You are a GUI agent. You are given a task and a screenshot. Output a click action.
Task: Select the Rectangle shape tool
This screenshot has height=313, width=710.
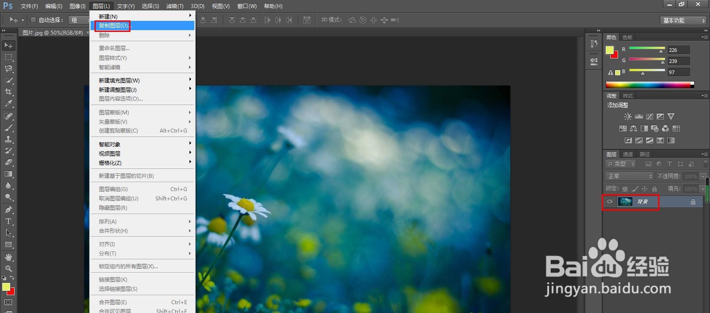coord(8,244)
